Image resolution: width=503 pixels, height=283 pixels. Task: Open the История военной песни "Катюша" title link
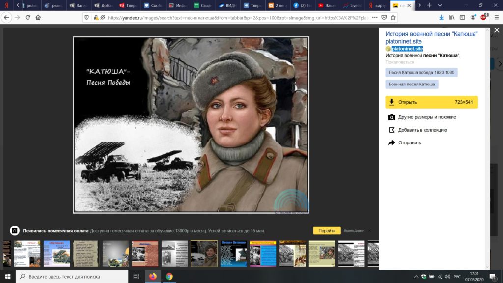[x=431, y=34]
